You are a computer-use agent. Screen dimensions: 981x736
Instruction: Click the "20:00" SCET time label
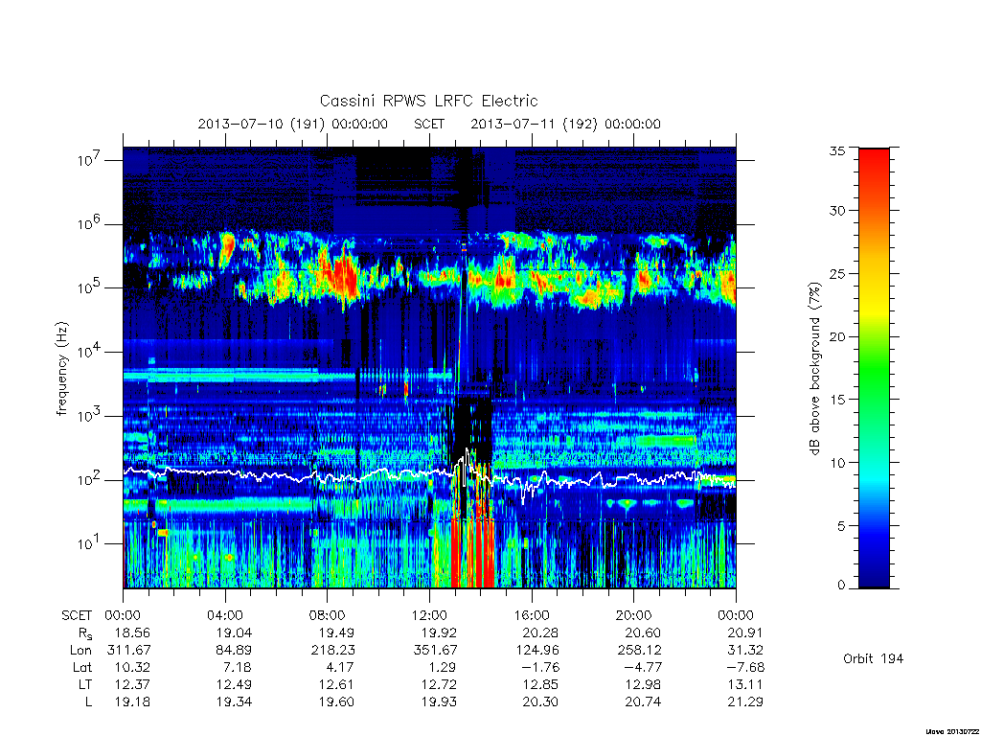[634, 615]
